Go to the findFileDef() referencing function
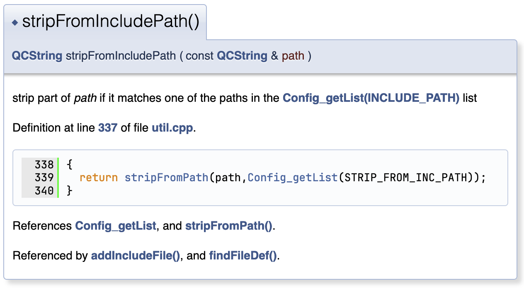Image resolution: width=524 pixels, height=288 pixels. [x=243, y=256]
